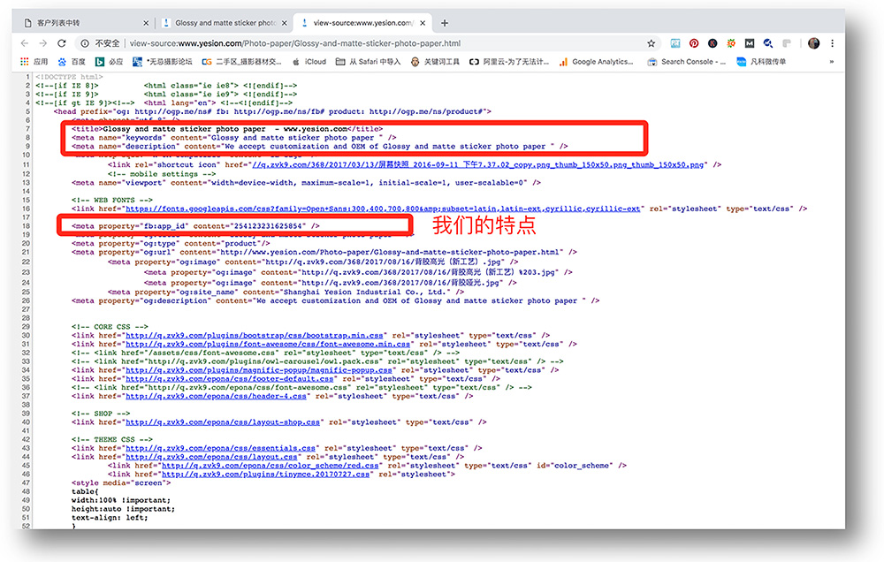Viewport: 884px width, 562px height.
Task: Open the dark circular K extension
Action: (x=713, y=43)
